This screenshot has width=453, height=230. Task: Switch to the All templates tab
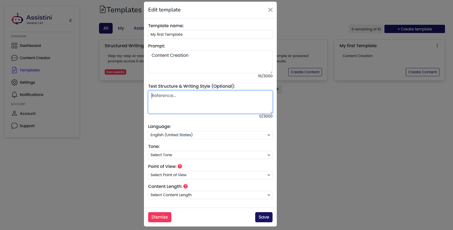coord(106,28)
